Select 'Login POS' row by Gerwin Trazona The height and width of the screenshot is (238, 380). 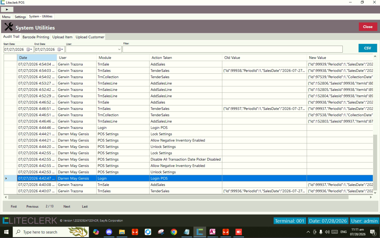188,128
